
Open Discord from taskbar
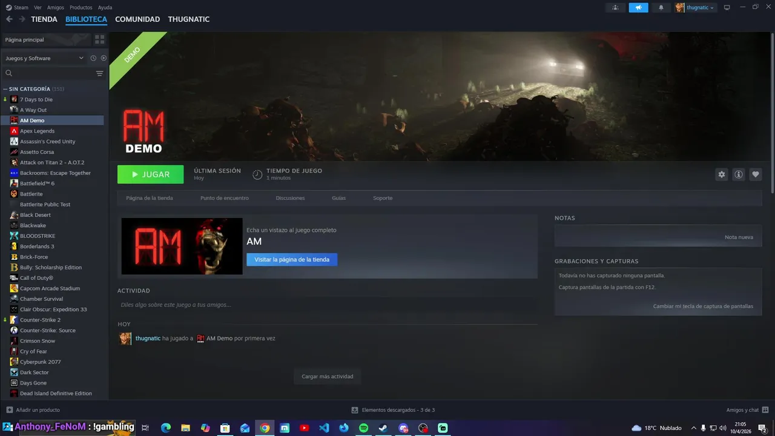[403, 428]
